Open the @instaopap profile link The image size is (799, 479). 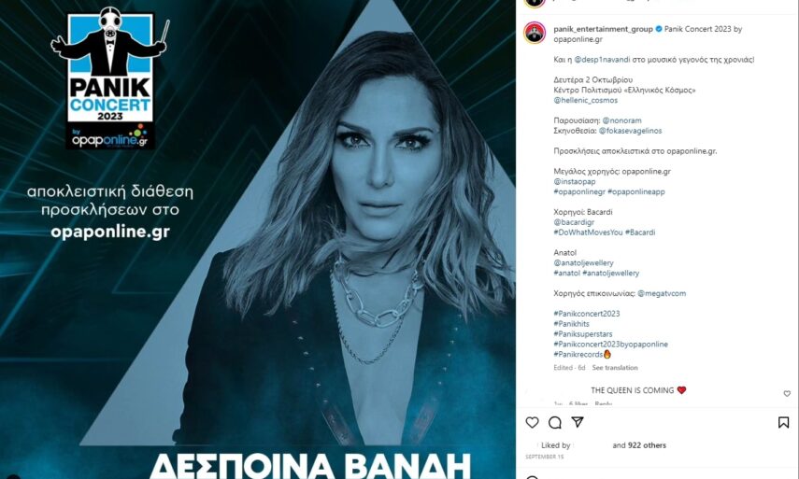click(x=575, y=182)
